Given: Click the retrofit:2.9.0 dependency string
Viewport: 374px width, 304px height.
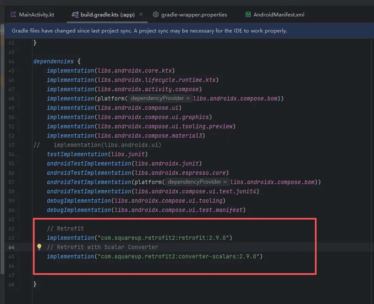Looking at the screenshot, I should 163,238.
